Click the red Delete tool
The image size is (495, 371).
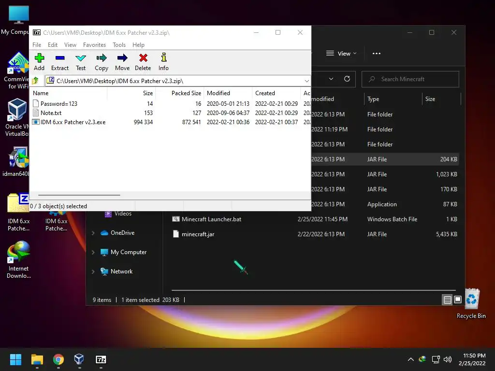[x=143, y=62]
